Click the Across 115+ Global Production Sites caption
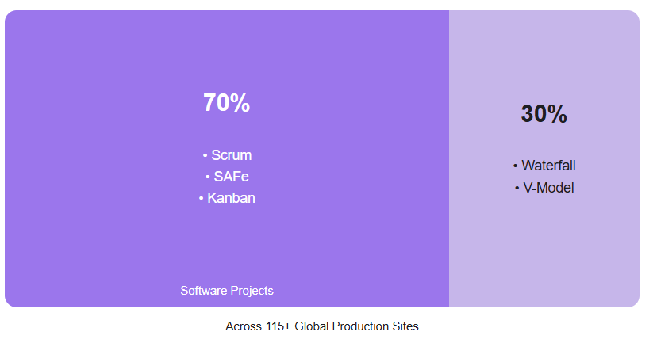653x347 pixels. (322, 326)
